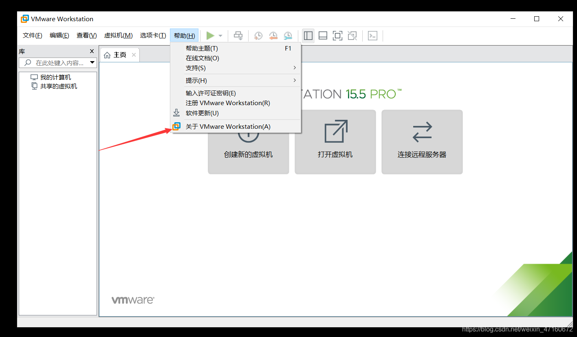Click the 连接远程服务器 button
The height and width of the screenshot is (337, 577).
click(x=422, y=142)
